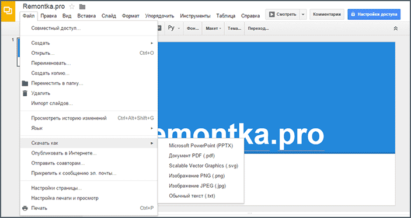The height and width of the screenshot is (218, 411).
Task: Open the Упорядочить menu
Action: point(159,16)
